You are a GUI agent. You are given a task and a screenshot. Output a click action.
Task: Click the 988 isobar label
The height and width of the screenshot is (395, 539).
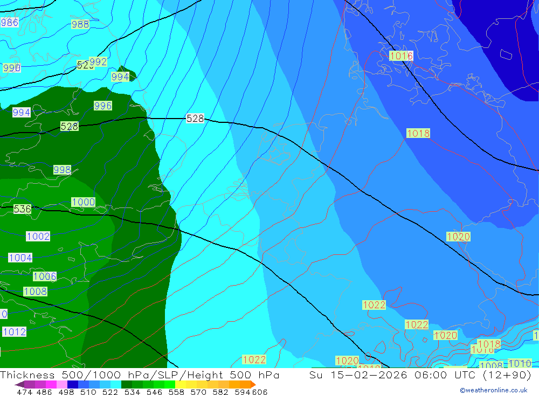80,24
